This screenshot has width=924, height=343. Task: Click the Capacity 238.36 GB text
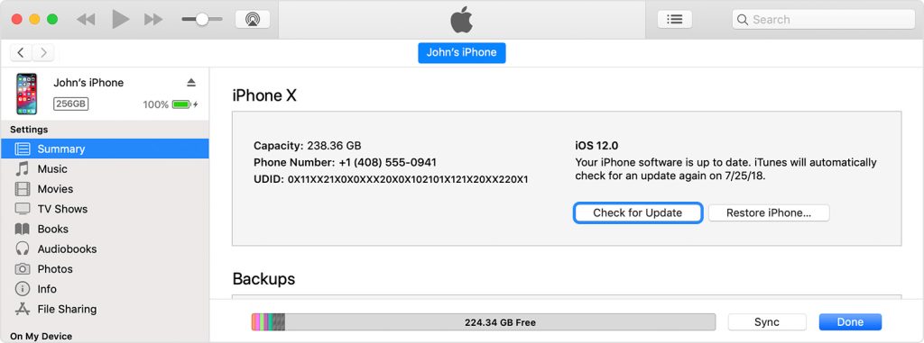pos(307,145)
